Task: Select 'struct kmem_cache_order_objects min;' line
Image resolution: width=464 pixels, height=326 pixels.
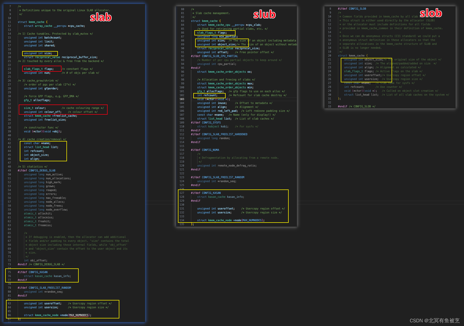Action: [225, 87]
